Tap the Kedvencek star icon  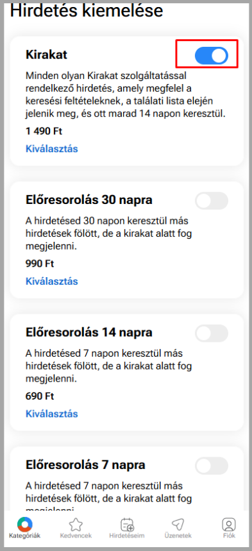tap(76, 525)
